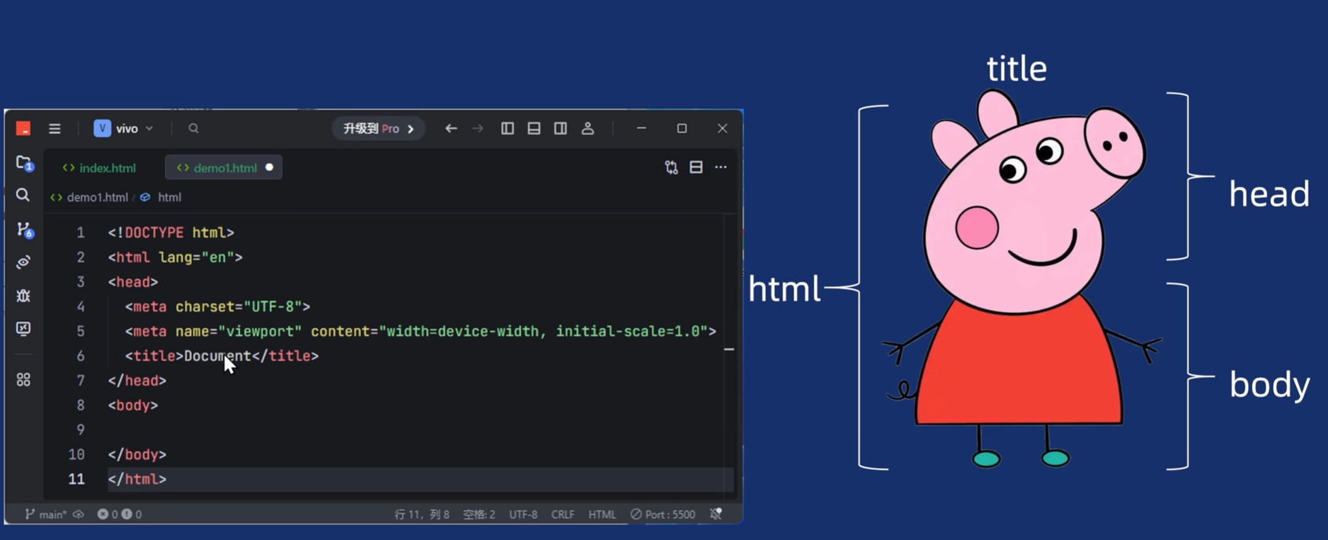
Task: Click the title bar search icon
Action: (193, 129)
